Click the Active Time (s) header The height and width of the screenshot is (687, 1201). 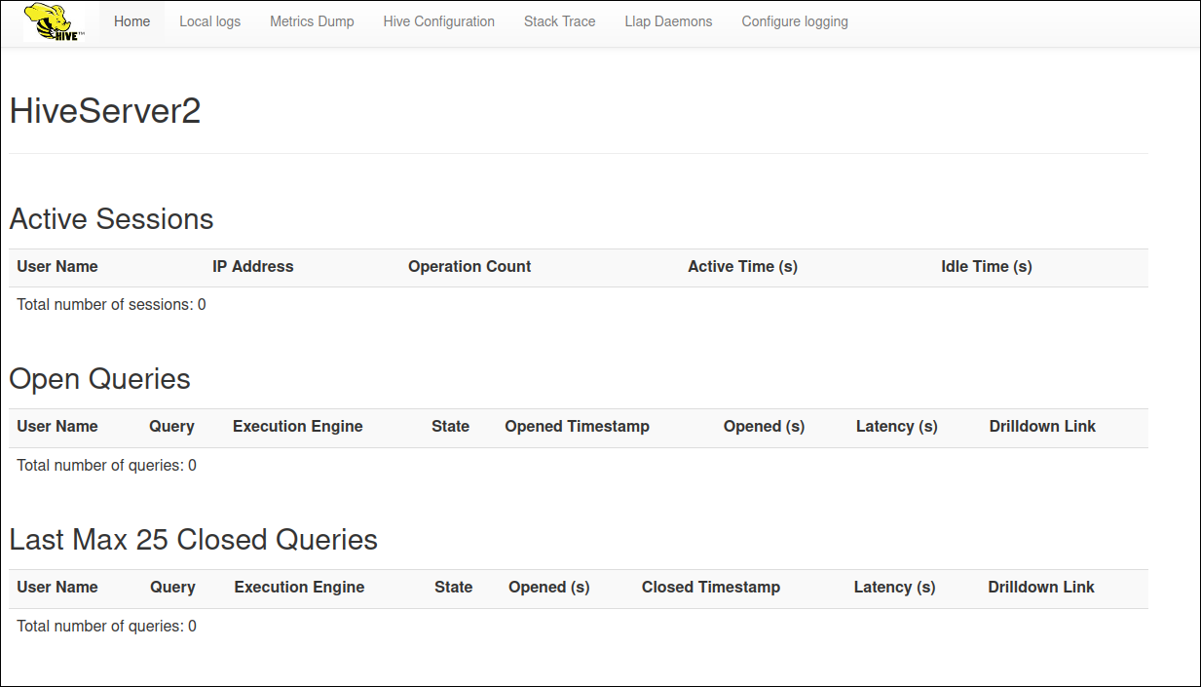click(742, 267)
